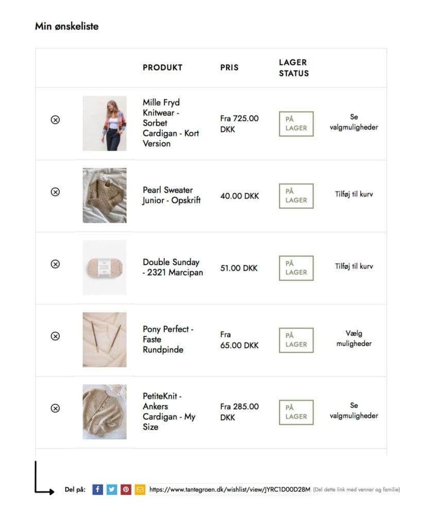422x528 pixels.
Task: Open PetiteKnit Ankers Cardigan product title
Action: pos(168,411)
